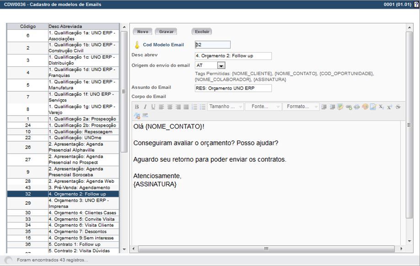Expand the Formato dropdown

point(301,106)
